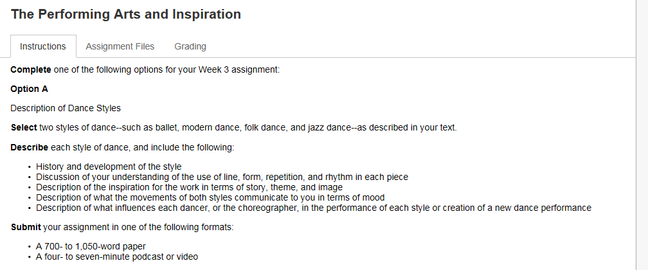Click the bold word Describe
The image size is (648, 270).
[x=29, y=147]
